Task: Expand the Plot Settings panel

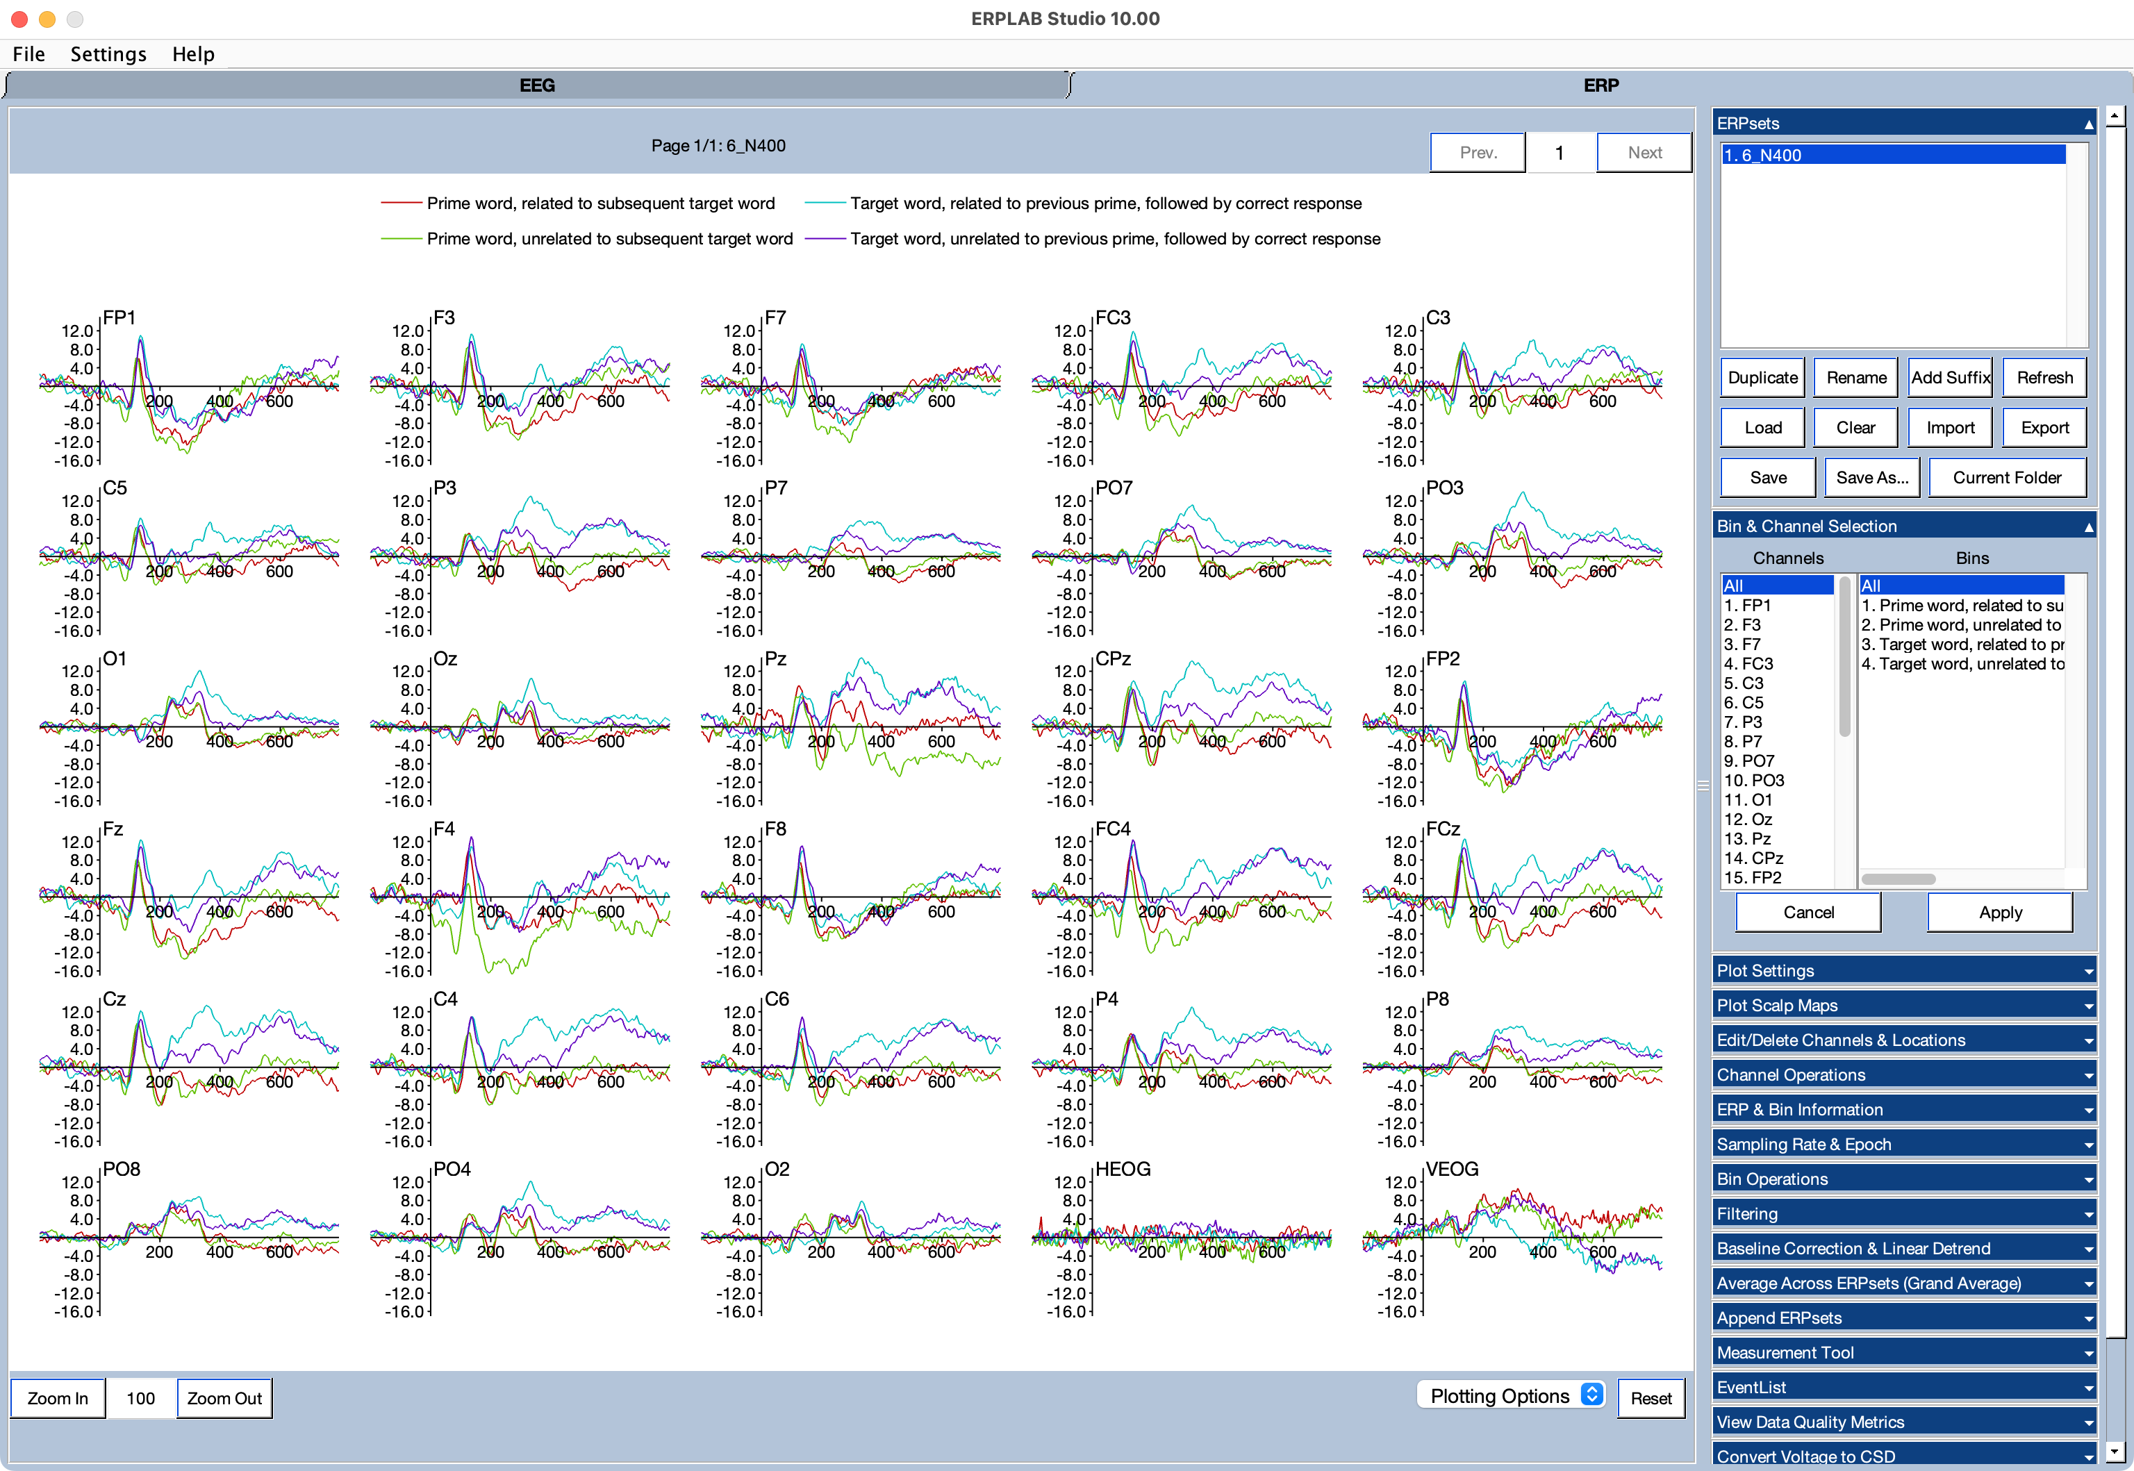Action: point(1905,970)
